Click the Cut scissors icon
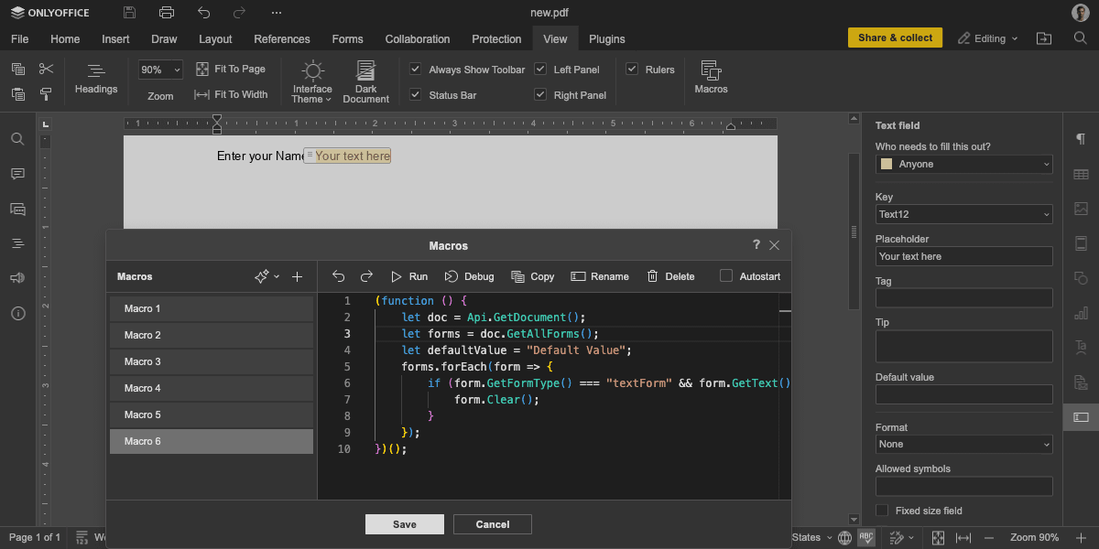1099x549 pixels. pos(47,69)
